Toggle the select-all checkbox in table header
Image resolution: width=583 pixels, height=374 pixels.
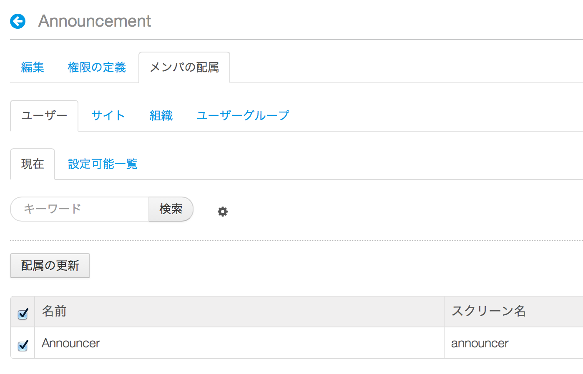[x=23, y=314]
